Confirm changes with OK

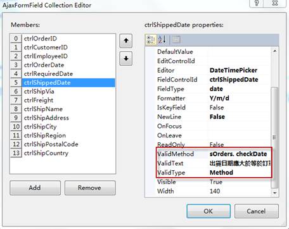pyautogui.click(x=209, y=211)
